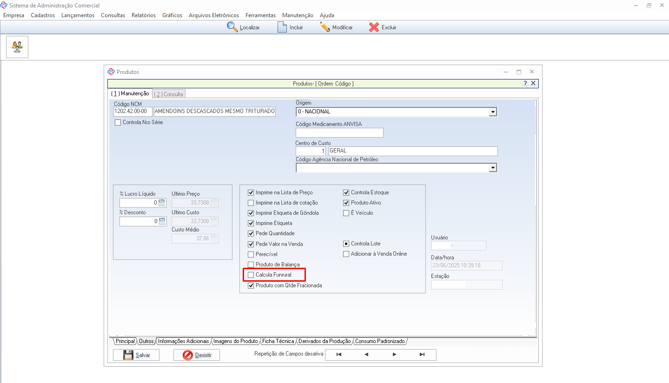
Task: Uncheck Controla Estoque checkbox
Action: [346, 192]
